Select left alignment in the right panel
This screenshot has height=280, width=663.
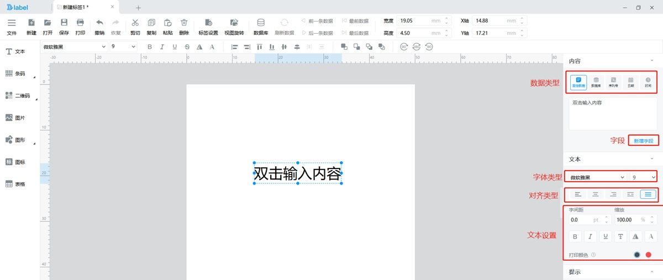click(x=578, y=194)
